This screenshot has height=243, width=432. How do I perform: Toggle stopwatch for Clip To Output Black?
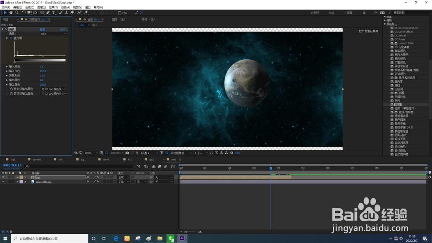click(11, 89)
